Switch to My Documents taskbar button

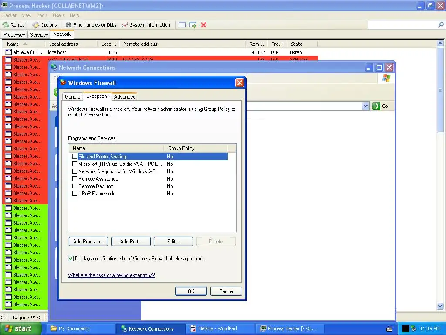pos(81,329)
